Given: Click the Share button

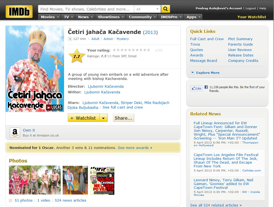Looking at the screenshot, I should [x=123, y=118].
